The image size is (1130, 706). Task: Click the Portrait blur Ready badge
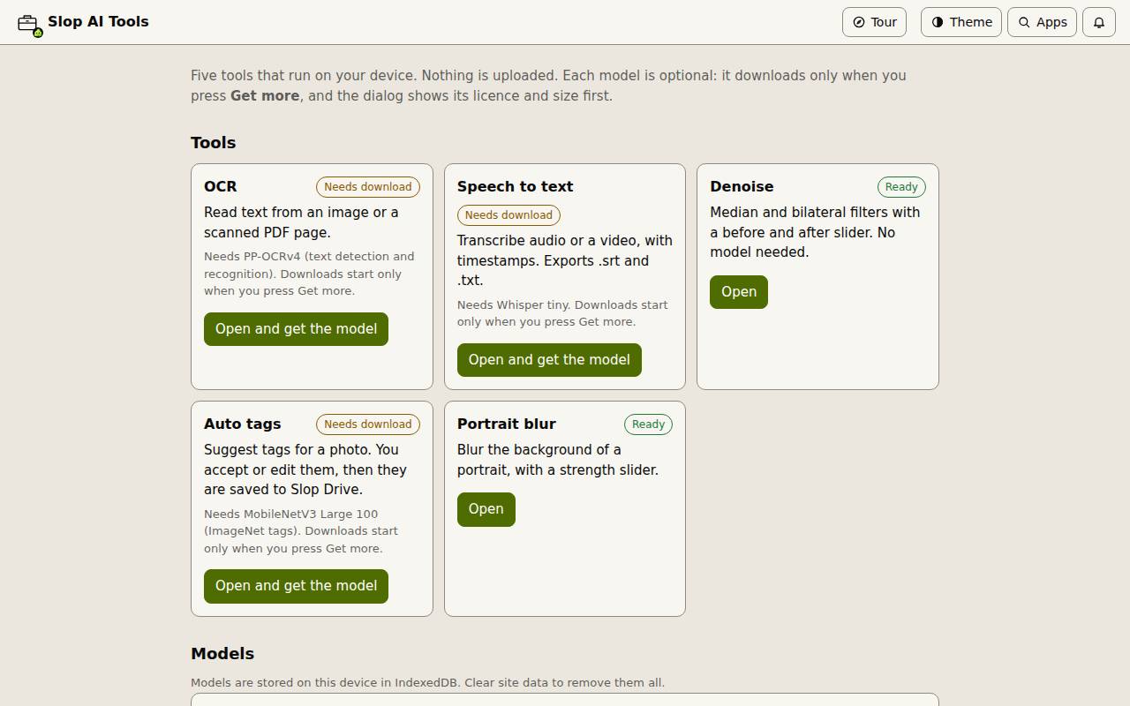(x=648, y=424)
